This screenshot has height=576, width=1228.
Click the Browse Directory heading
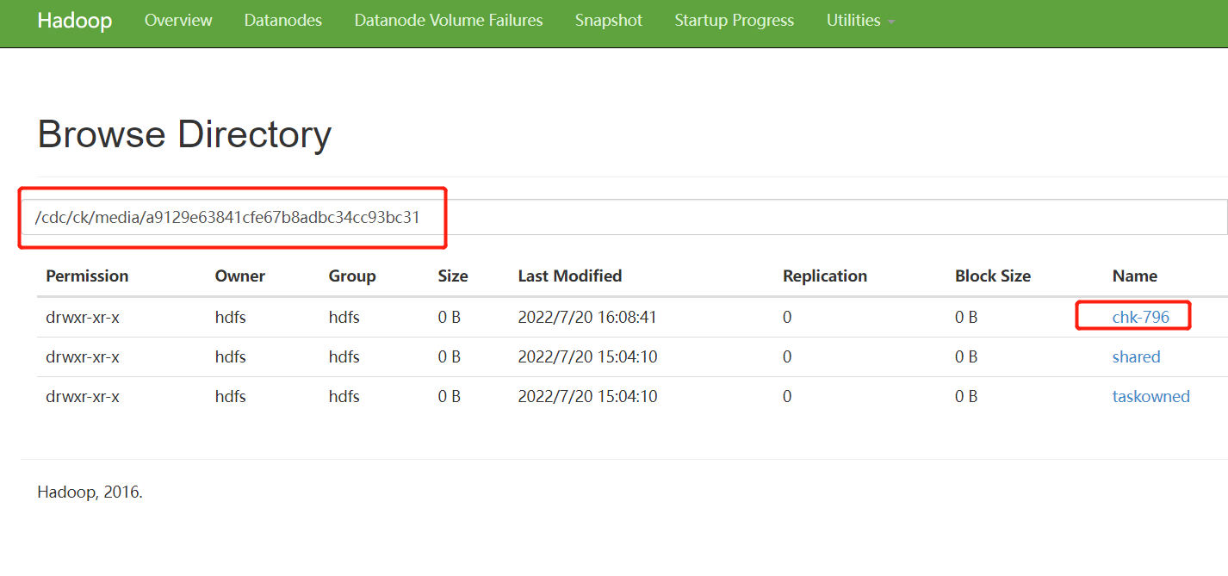tap(184, 134)
